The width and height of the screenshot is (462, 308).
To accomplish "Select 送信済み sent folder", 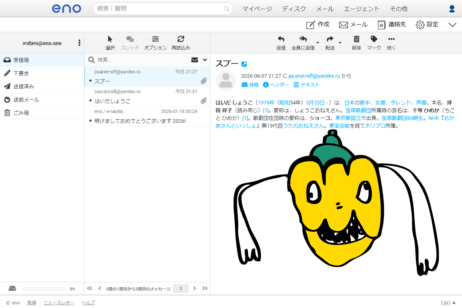I will tap(42, 86).
